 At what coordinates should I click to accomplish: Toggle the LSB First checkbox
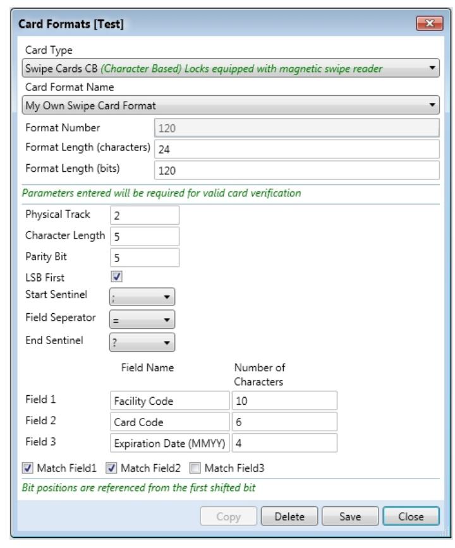click(116, 277)
